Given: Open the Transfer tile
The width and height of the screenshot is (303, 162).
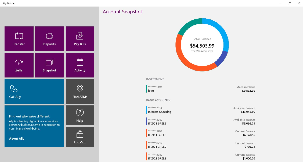Looking at the screenshot, I should coord(19,39).
